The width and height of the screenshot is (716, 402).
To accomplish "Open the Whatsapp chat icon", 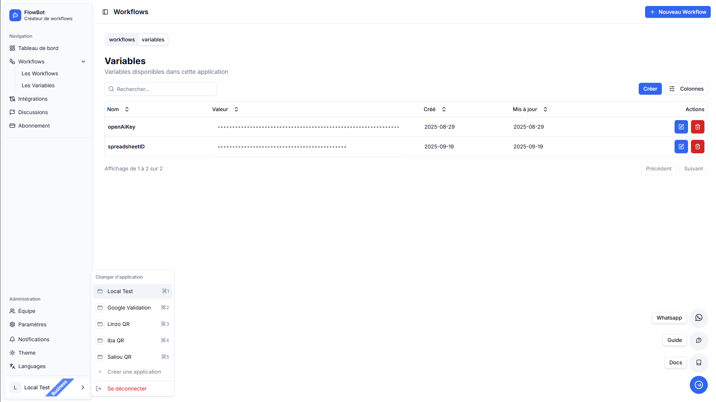I will click(698, 318).
